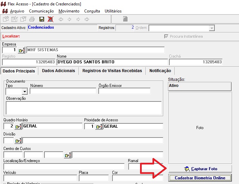Go to previous record left arrow
Viewport: 239px width, 184px height.
pyautogui.click(x=69, y=19)
